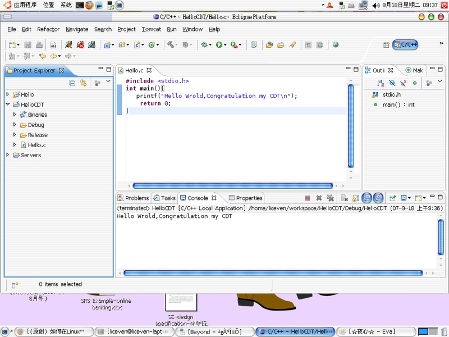Click Pin Console icon
Viewport: 449px width, 337px height.
(392, 198)
